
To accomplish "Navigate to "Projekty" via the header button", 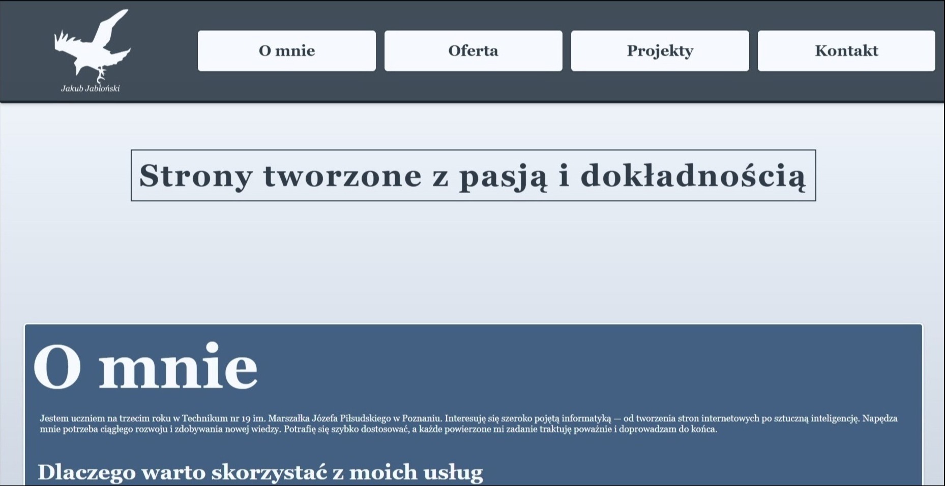I will (x=660, y=50).
